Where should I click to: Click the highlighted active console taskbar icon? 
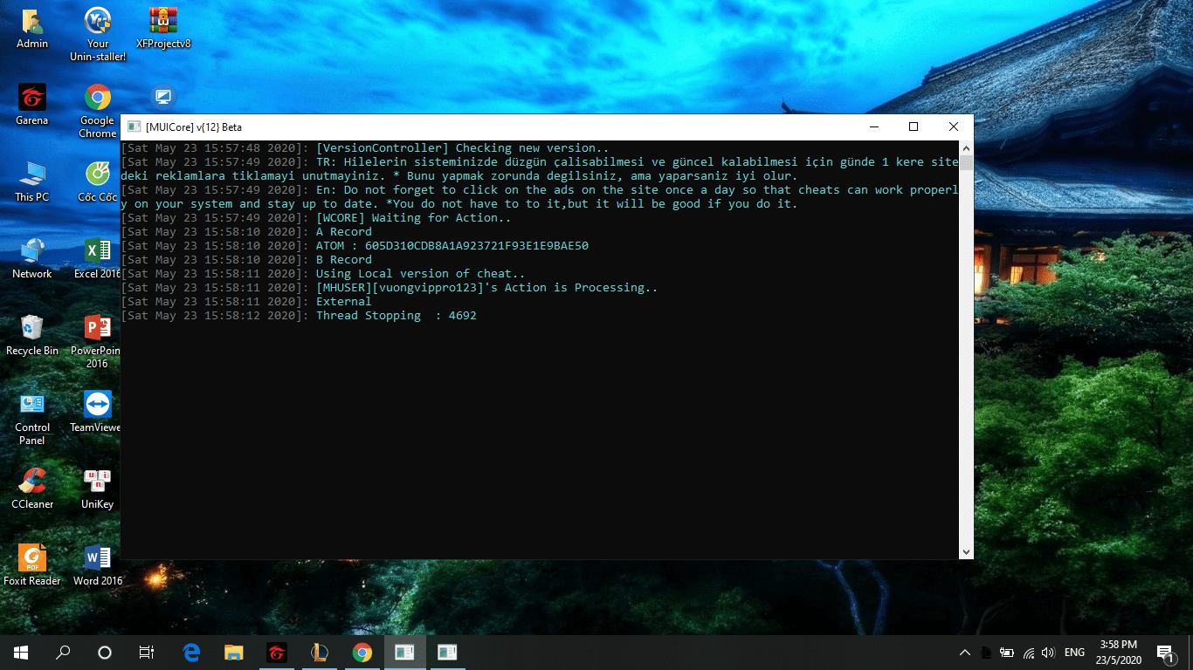click(404, 653)
